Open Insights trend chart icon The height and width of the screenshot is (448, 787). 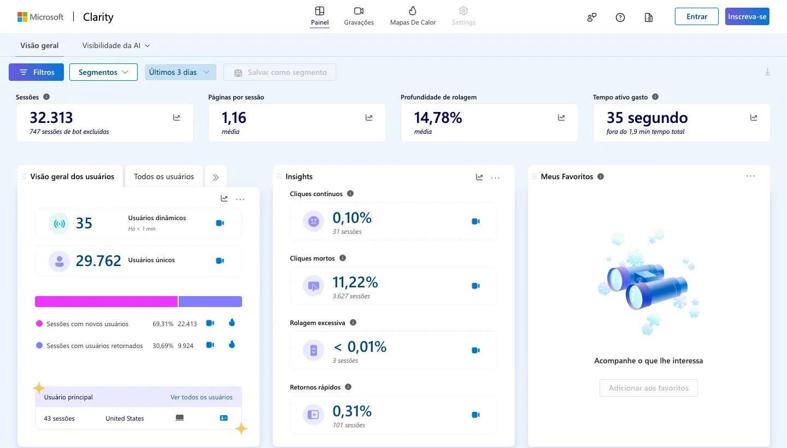point(479,177)
